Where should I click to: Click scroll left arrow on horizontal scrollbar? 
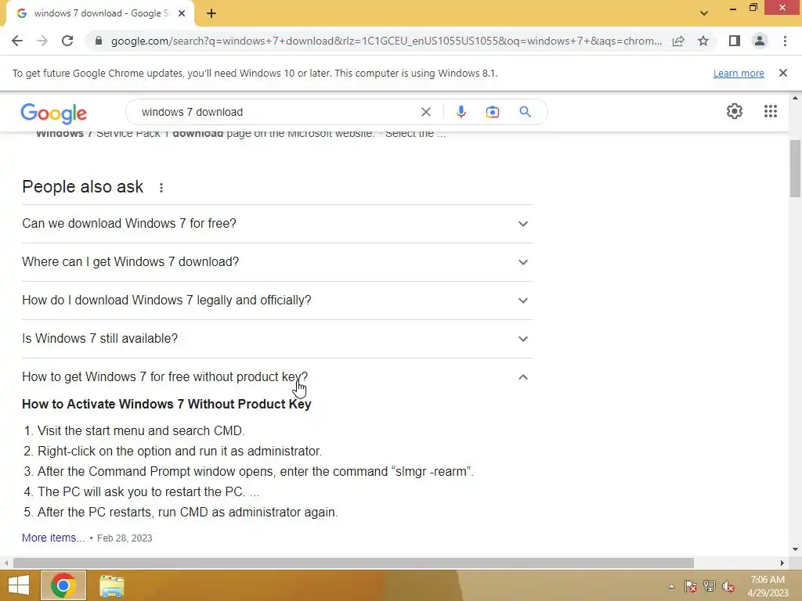6,563
